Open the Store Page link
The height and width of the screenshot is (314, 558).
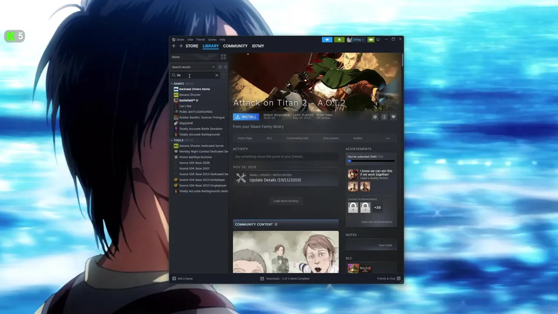[x=245, y=138]
